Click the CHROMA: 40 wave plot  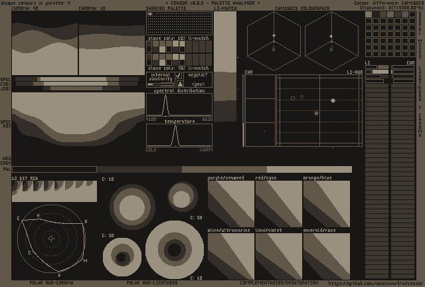pos(44,43)
